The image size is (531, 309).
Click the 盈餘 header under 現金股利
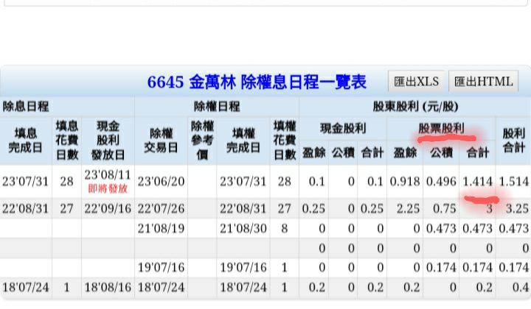coord(314,153)
